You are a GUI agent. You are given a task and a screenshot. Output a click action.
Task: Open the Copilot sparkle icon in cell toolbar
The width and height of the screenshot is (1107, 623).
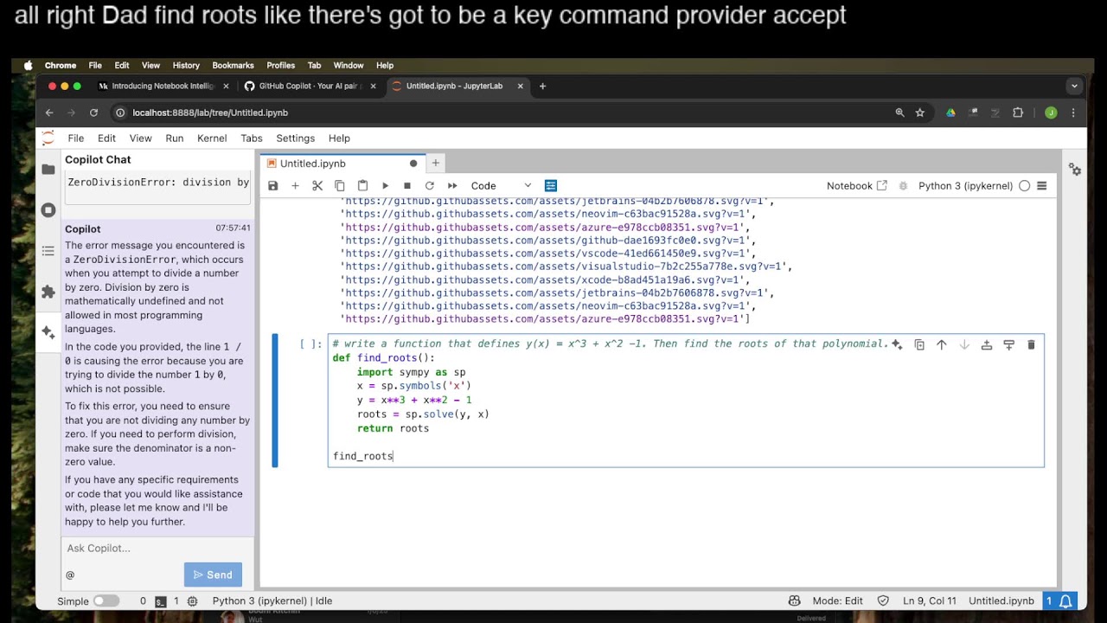pyautogui.click(x=897, y=344)
